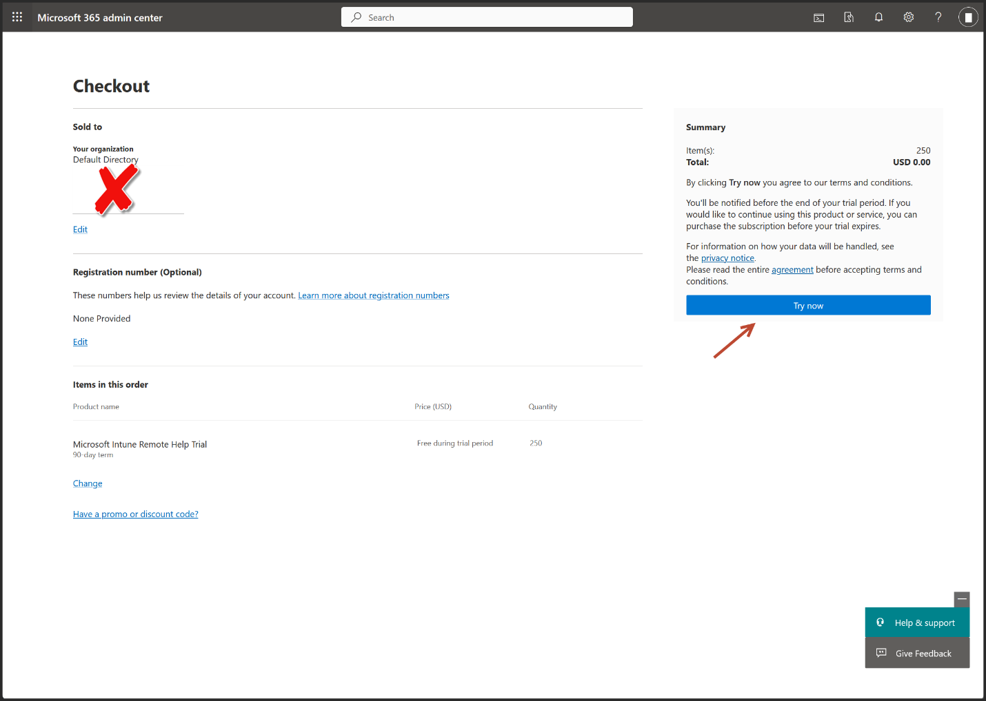The width and height of the screenshot is (986, 701).
Task: Open the agreement link in Summary
Action: click(792, 270)
